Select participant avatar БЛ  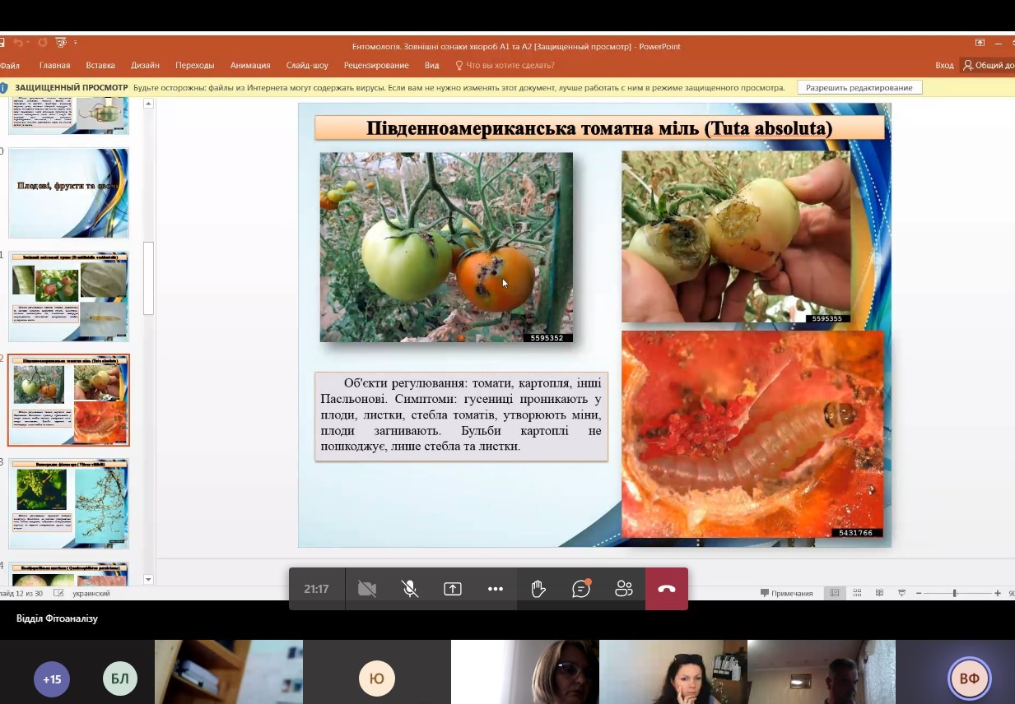click(x=120, y=679)
